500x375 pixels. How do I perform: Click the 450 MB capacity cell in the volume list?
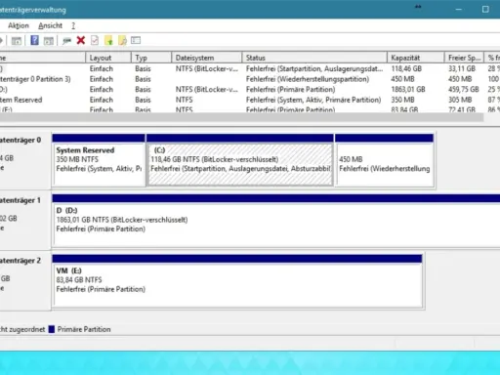(x=402, y=79)
